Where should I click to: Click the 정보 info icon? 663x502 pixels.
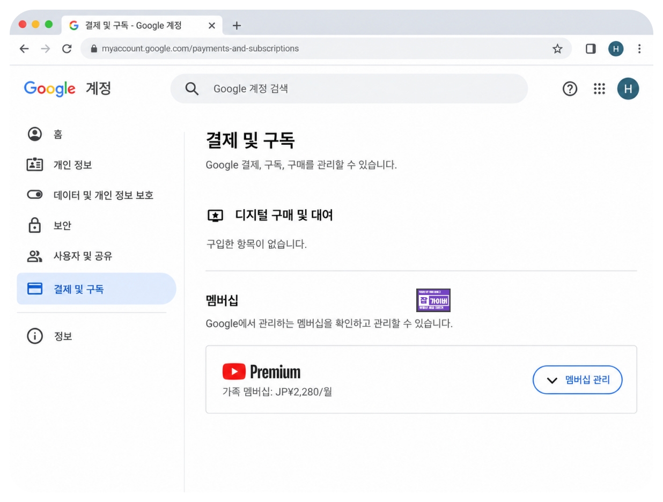[x=35, y=336]
